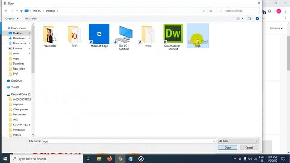Viewport: 290px width, 163px height.
Task: Open the My Name dropdown in browser
Action: pyautogui.click(x=276, y=28)
